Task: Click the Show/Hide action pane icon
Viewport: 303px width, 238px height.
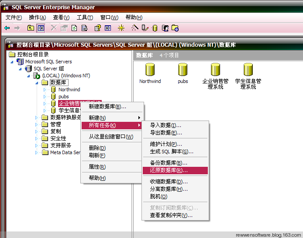Action: [108, 28]
